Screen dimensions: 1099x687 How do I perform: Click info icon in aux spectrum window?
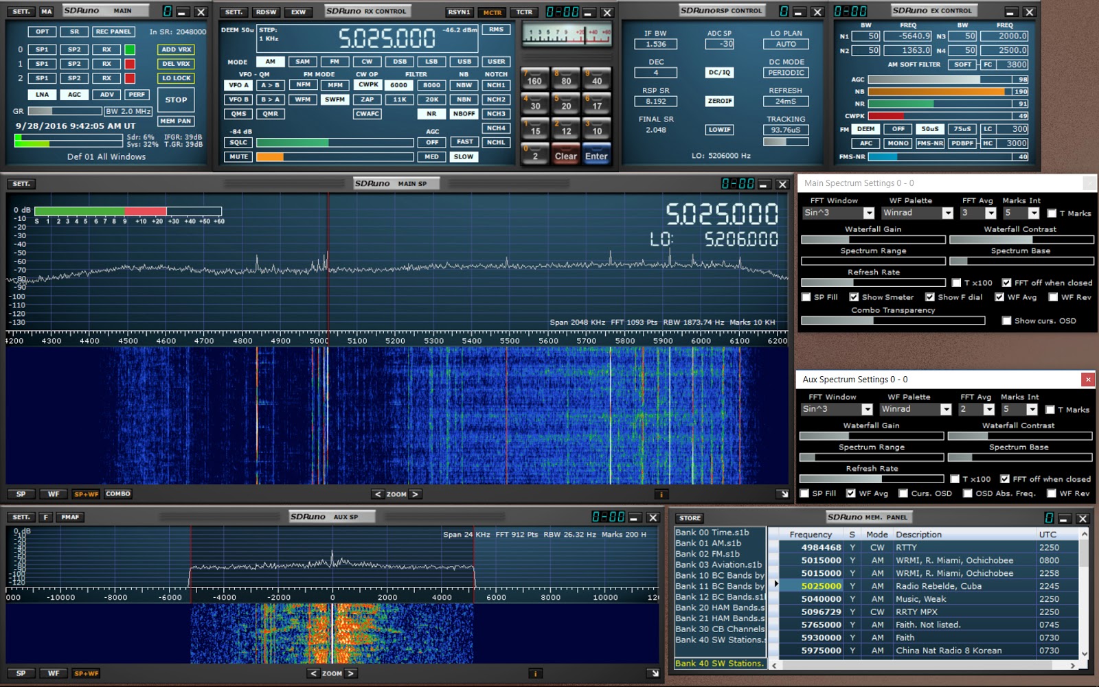535,673
